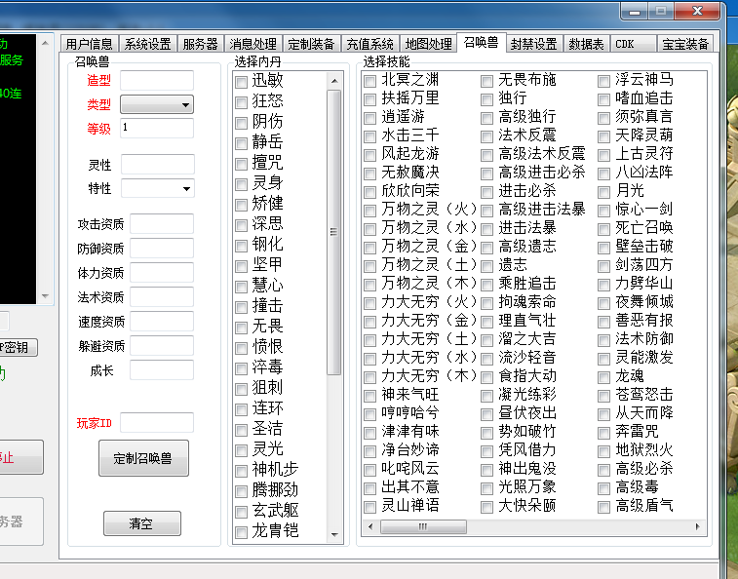Click the inner pill vertical scrollbar thumb

pos(333,233)
